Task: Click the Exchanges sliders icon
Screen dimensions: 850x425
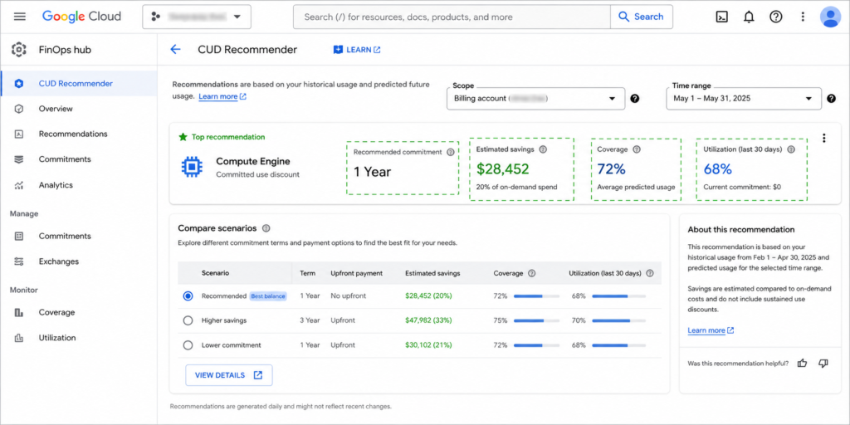Action: 19,261
